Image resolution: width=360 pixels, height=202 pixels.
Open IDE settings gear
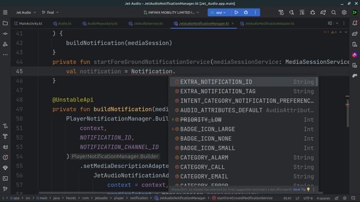click(344, 12)
